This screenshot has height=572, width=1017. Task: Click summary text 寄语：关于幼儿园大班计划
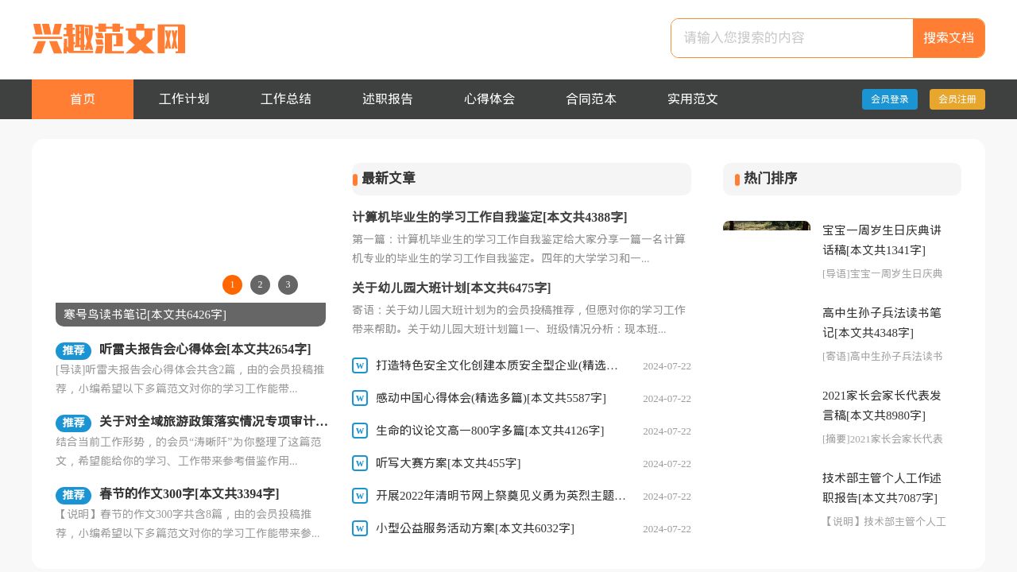click(519, 319)
